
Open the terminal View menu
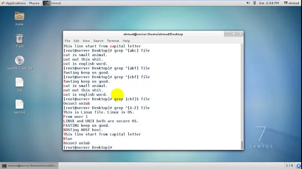coord(86,41)
